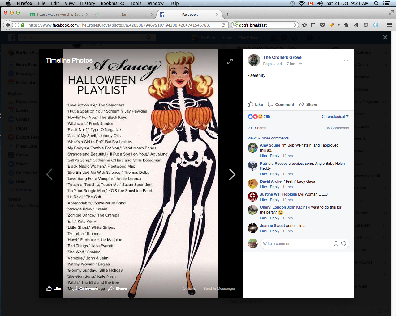Show the previous photo with left arrow
Viewport: 396px width, 316px height.
tap(49, 174)
